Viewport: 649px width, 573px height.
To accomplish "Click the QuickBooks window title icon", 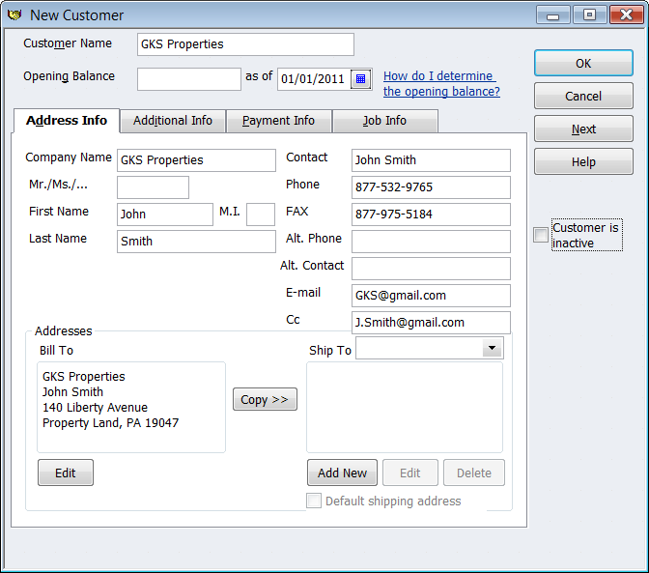I will 14,14.
